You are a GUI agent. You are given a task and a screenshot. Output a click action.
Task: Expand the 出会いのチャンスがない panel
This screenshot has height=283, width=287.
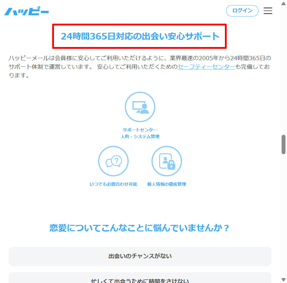(140, 256)
